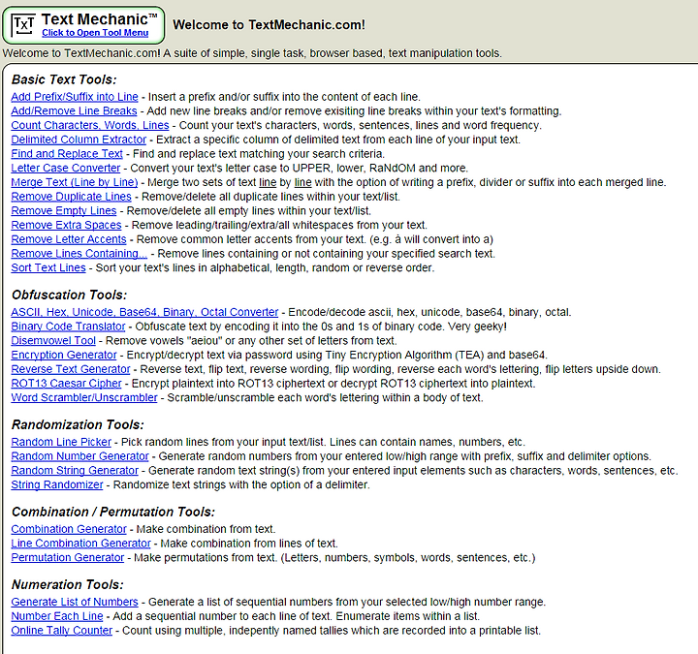Open Online Tally Counter link
Image resolution: width=698 pixels, height=654 pixels.
pos(62,630)
